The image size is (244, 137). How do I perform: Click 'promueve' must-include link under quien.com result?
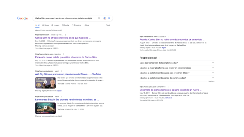pos(168,98)
